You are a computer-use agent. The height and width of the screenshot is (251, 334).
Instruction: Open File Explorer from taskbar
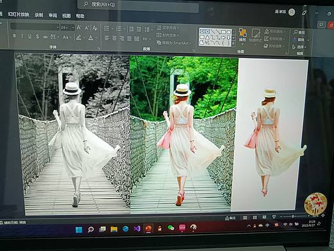tap(114, 229)
